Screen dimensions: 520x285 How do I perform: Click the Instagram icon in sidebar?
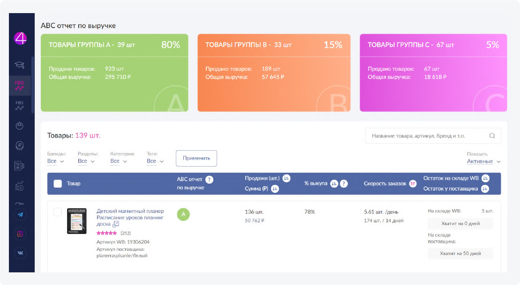pyautogui.click(x=20, y=234)
